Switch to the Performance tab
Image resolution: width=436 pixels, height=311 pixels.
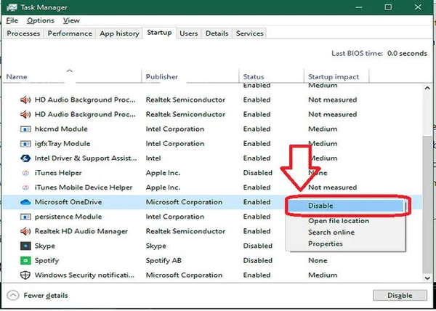click(70, 33)
